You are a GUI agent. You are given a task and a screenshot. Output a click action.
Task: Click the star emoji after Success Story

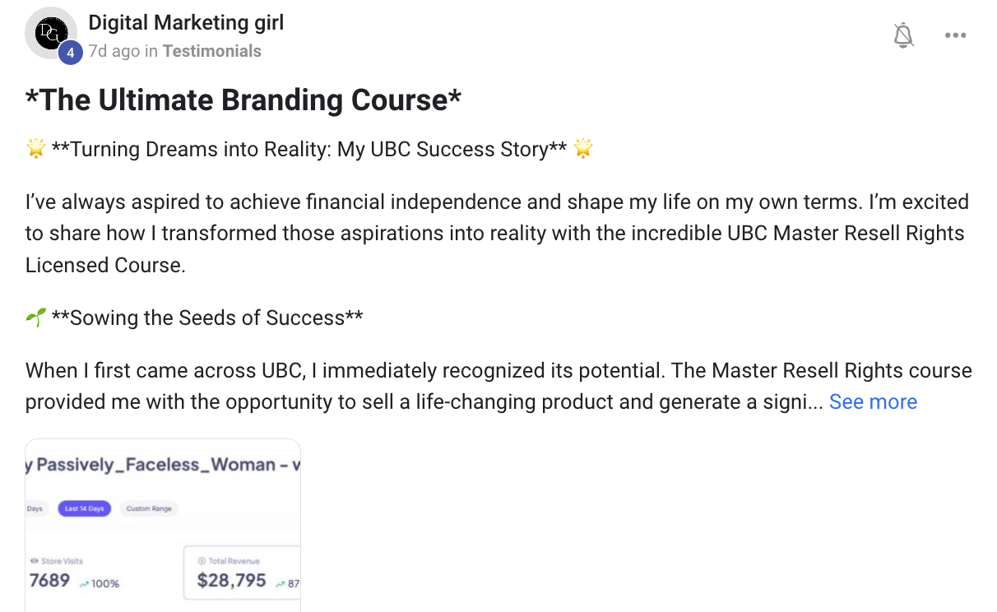point(582,149)
